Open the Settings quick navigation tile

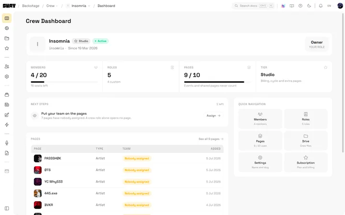pos(260,162)
